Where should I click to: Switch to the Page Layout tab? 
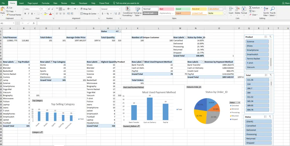[32, 3]
